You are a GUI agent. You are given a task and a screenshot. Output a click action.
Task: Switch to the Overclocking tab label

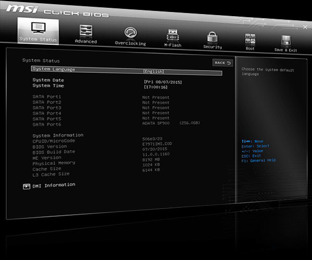coord(130,44)
